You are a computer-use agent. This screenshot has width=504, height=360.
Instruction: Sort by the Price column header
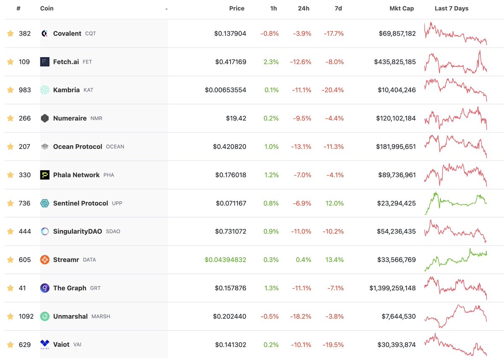237,8
